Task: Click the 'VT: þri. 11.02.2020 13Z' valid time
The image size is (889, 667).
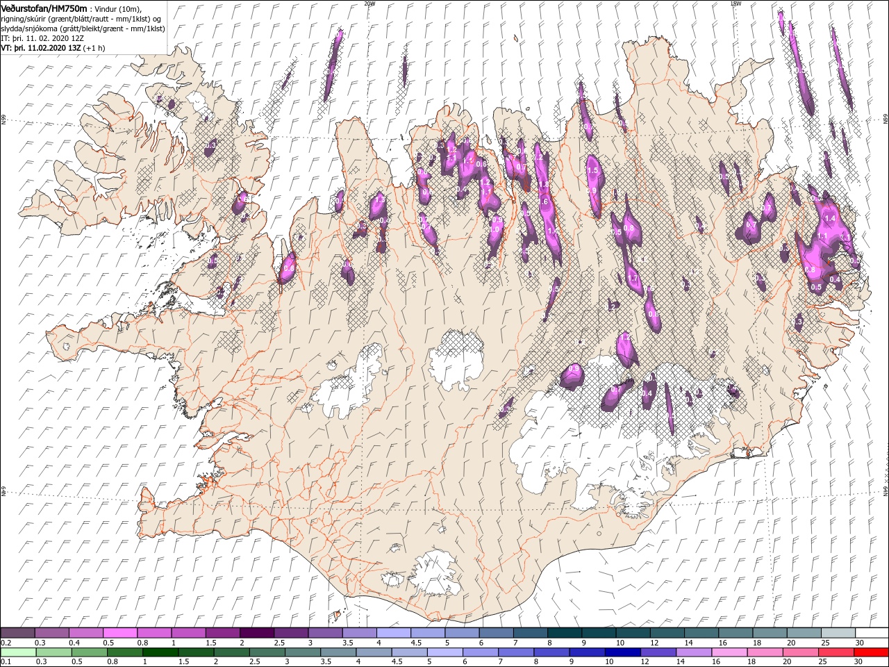Action: [x=41, y=48]
